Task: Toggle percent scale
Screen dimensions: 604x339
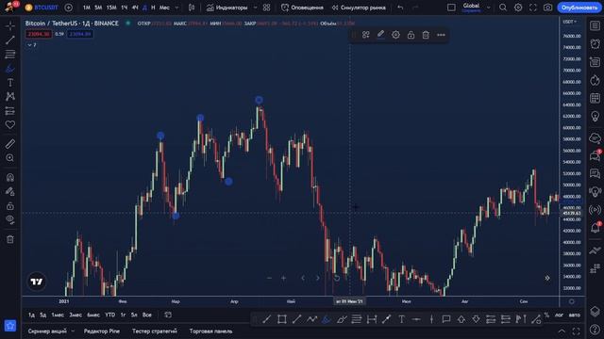Action: (546, 315)
